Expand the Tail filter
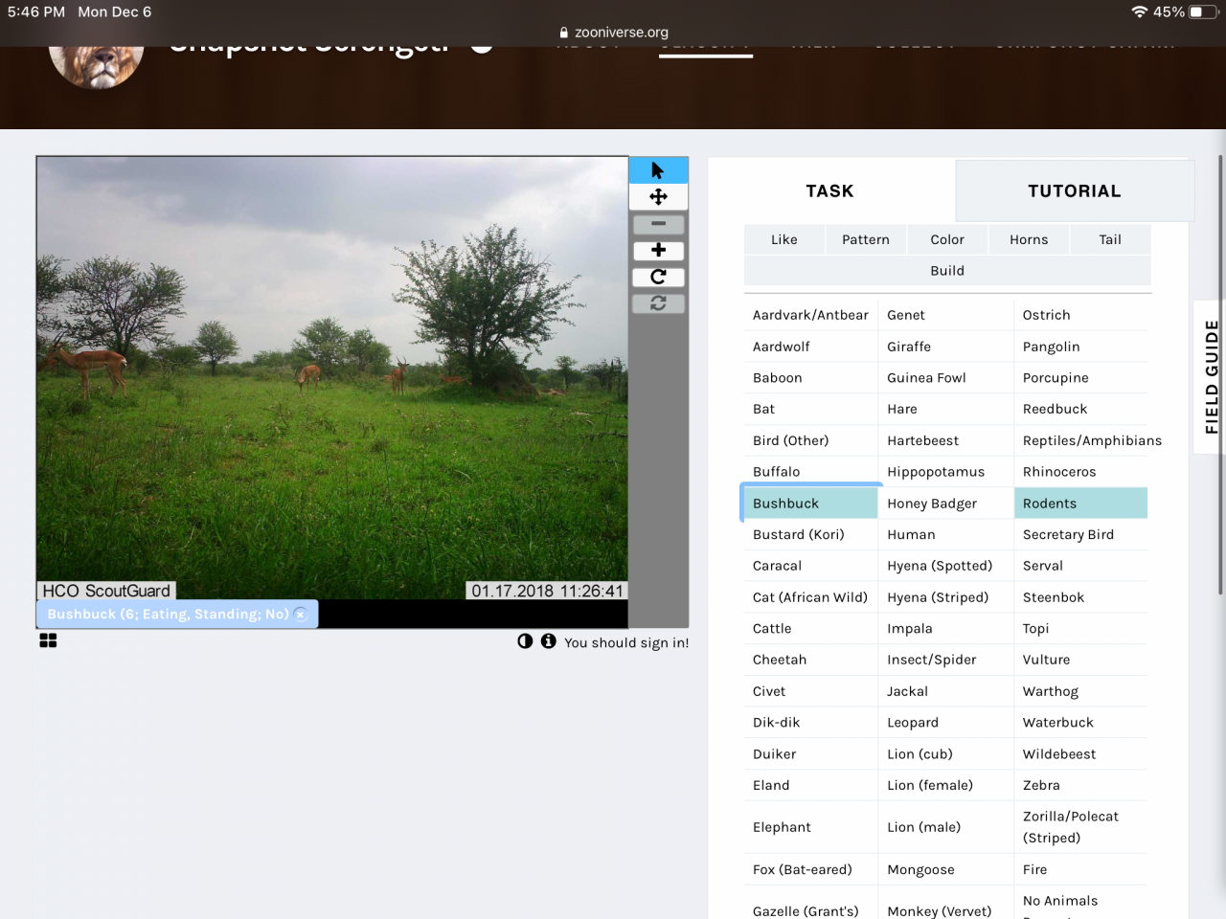The height and width of the screenshot is (919, 1226). [x=1110, y=239]
